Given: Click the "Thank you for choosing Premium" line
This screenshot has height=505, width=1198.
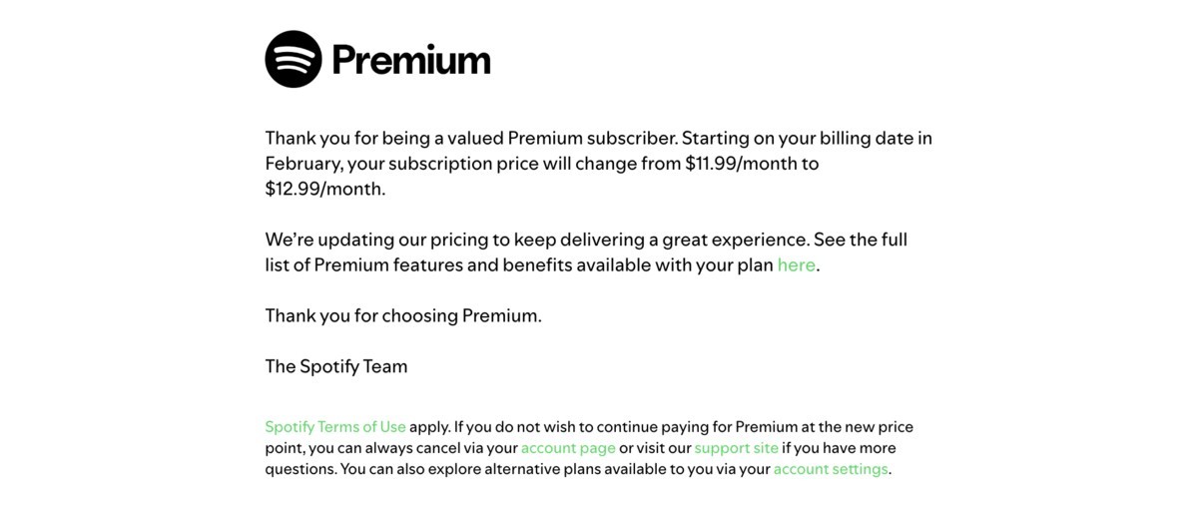Looking at the screenshot, I should 402,316.
